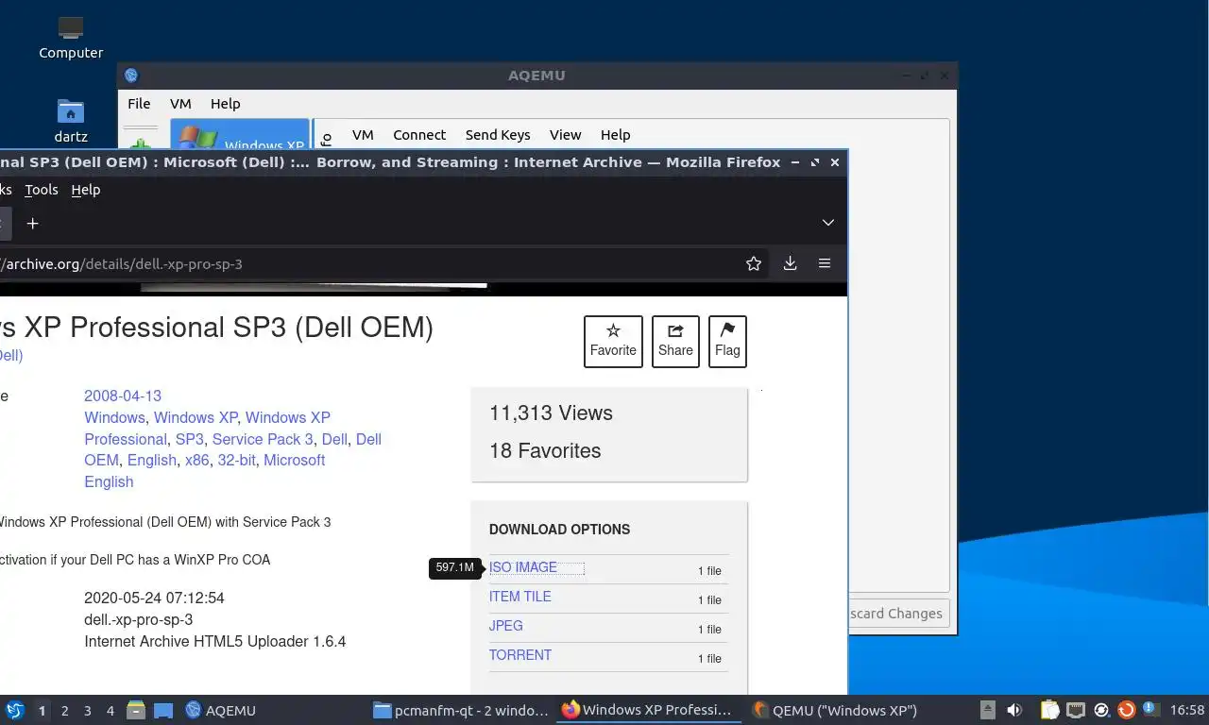Open the x86 topic link

tap(197, 460)
